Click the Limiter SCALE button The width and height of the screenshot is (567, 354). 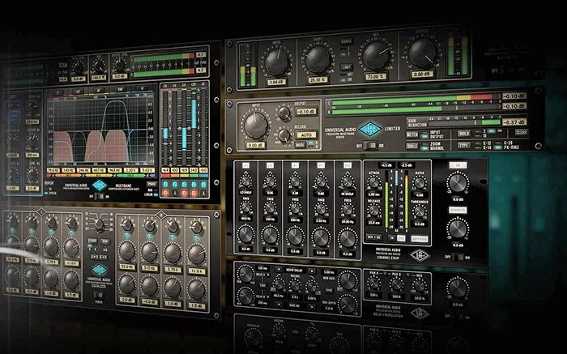[x=411, y=146]
